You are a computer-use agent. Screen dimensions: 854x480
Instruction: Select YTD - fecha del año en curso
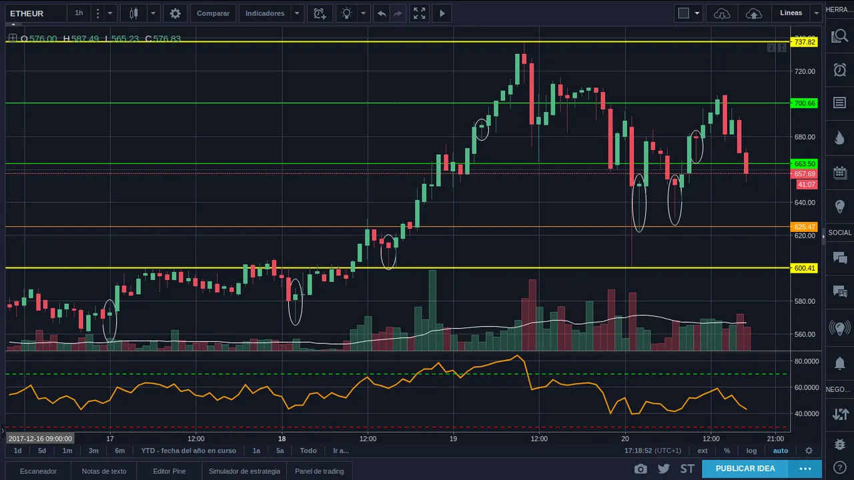click(x=189, y=451)
